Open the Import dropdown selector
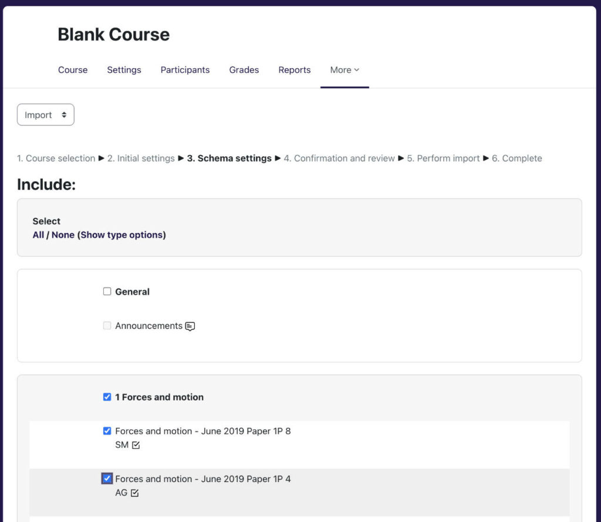The image size is (601, 522). point(45,114)
